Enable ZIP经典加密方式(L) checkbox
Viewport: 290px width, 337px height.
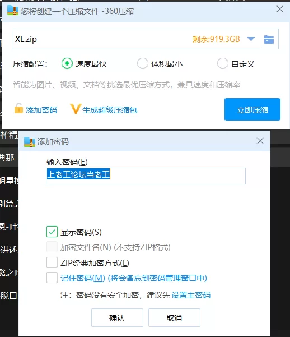[x=52, y=262]
